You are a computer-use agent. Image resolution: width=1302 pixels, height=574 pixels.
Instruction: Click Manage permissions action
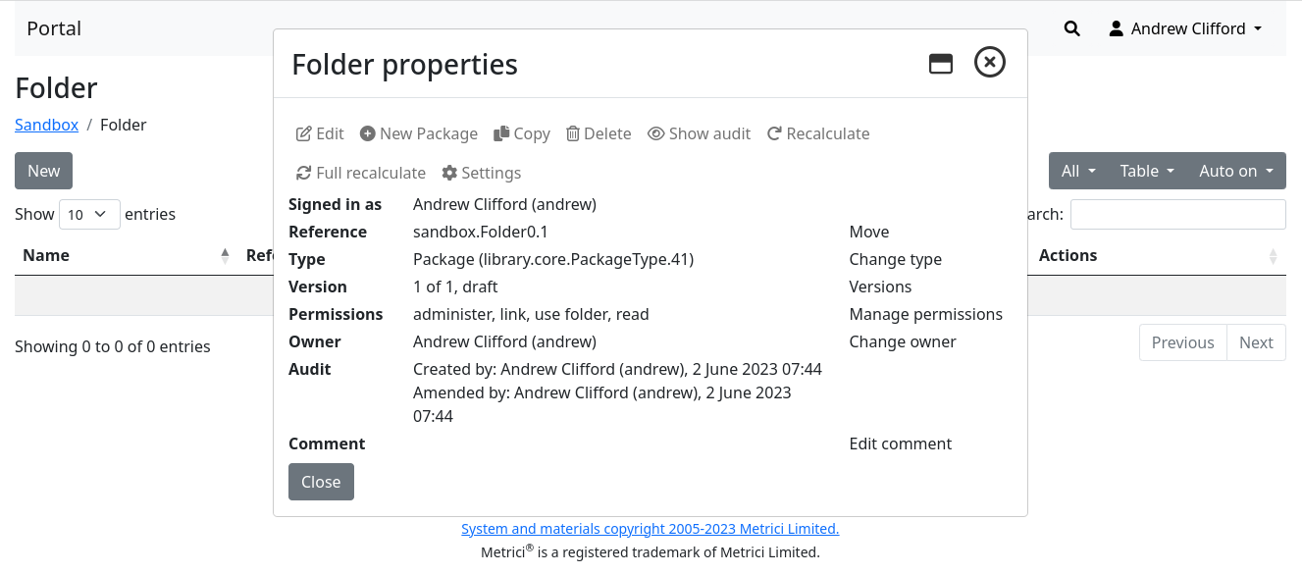coord(925,314)
